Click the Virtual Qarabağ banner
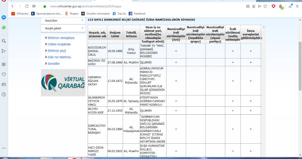Screen dimensions: 302x159 pyautogui.click(x=63, y=83)
